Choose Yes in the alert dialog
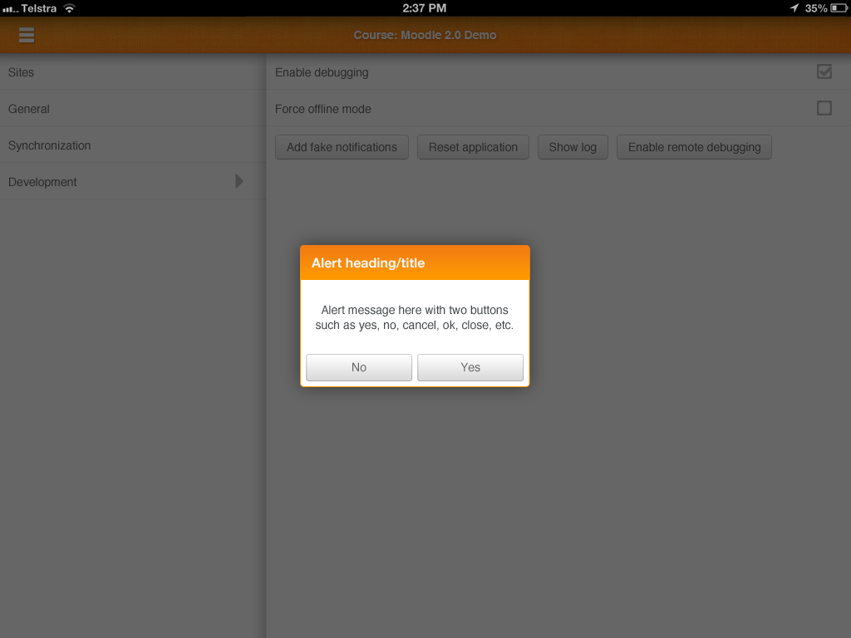Image resolution: width=851 pixels, height=638 pixels. point(470,367)
